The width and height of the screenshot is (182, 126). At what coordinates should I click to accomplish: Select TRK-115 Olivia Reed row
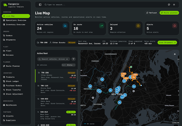tap(56, 89)
